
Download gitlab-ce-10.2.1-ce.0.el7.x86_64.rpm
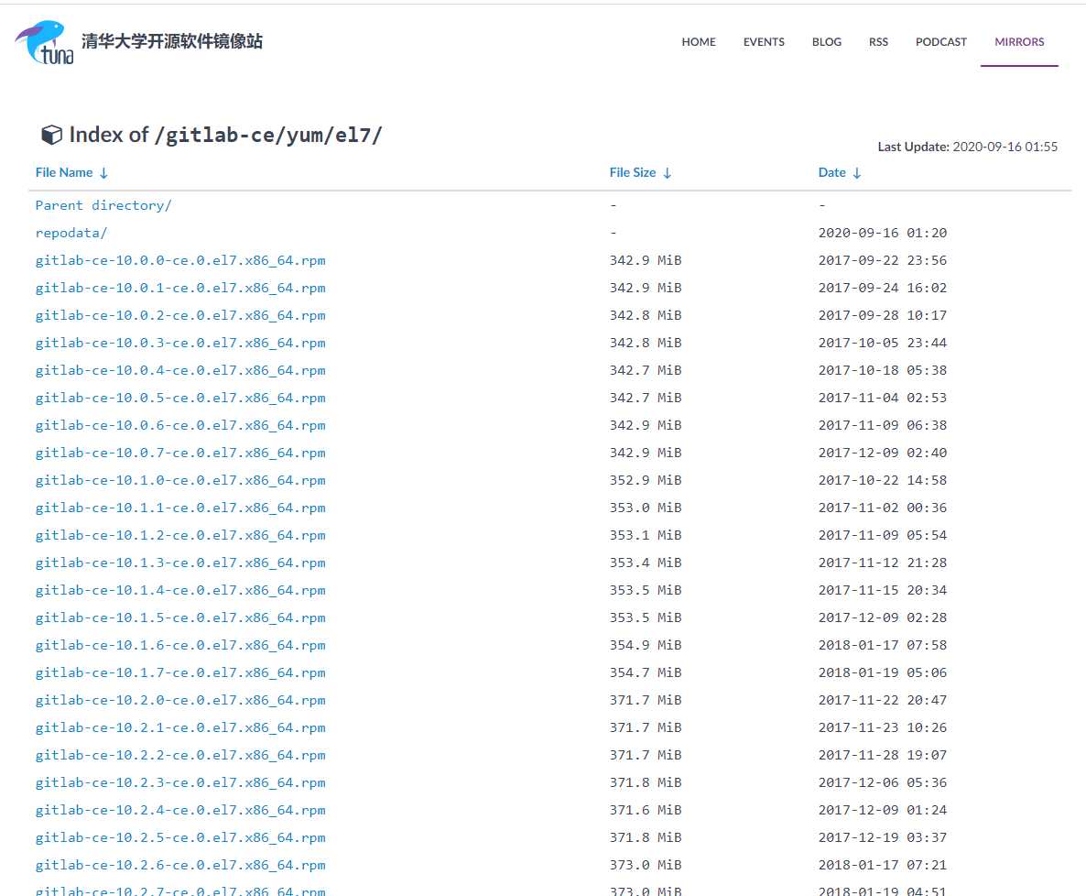pos(180,727)
